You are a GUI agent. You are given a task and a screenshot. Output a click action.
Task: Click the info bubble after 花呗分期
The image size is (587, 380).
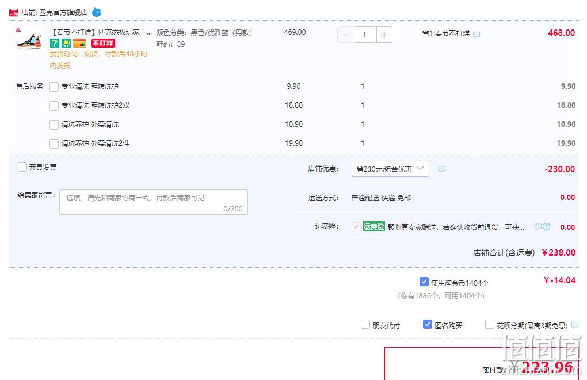click(575, 325)
